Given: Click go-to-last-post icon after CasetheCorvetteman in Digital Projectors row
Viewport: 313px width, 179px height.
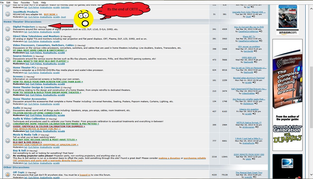Looking at the screenshot, I should click(260, 31).
